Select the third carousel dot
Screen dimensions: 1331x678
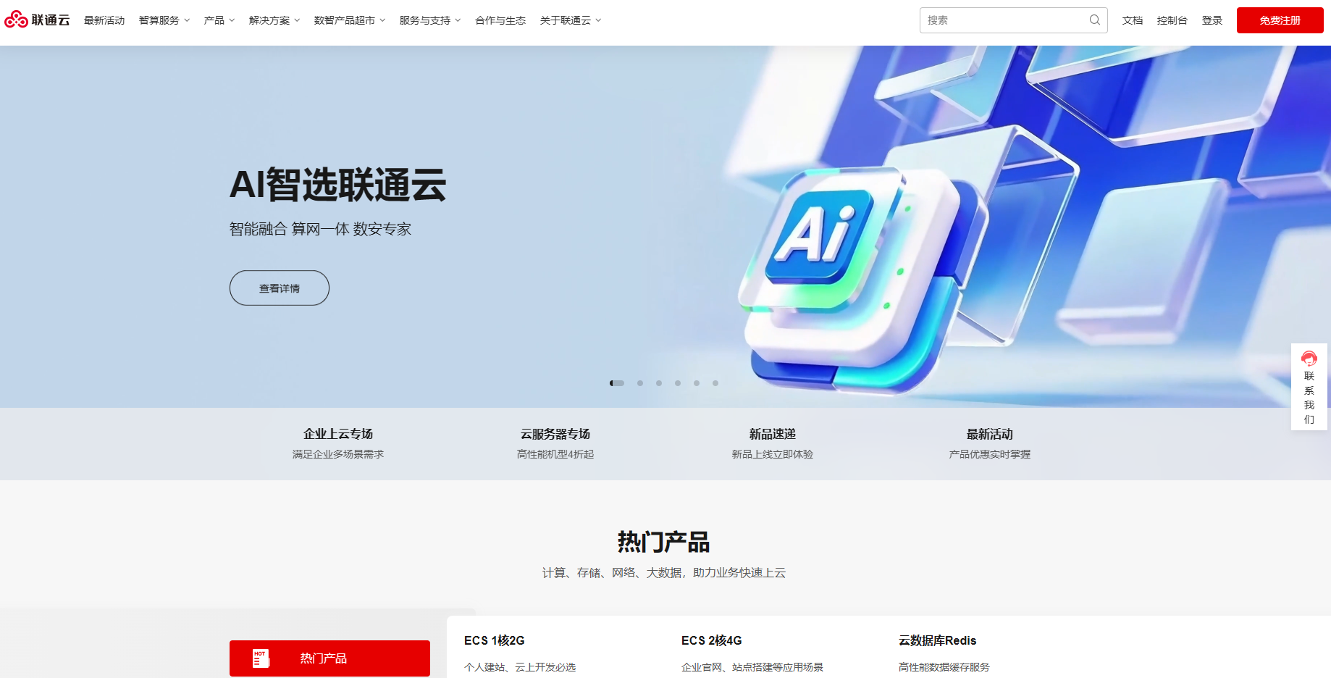(659, 383)
